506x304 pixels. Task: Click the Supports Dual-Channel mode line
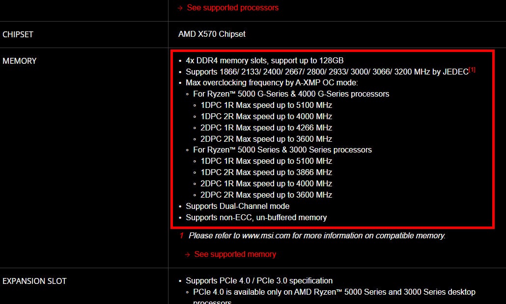pos(237,206)
